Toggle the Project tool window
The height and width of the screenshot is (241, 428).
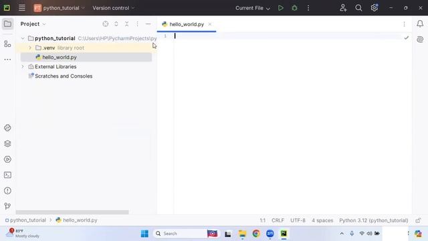click(x=7, y=24)
